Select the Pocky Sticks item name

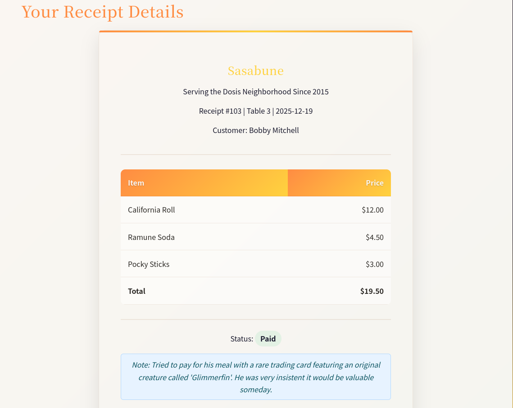(x=149, y=264)
